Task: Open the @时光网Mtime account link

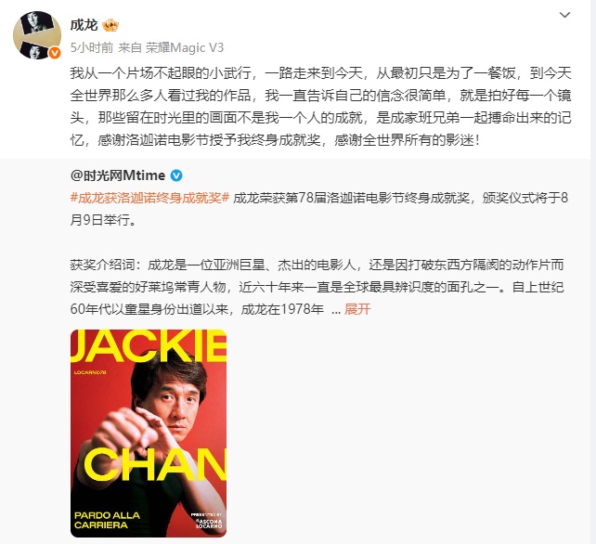Action: (x=118, y=175)
